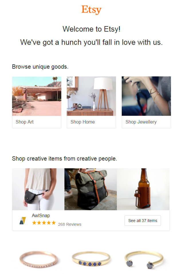Open the green canvas backpack photo
Screen dimensions: 183x274
coord(90,189)
